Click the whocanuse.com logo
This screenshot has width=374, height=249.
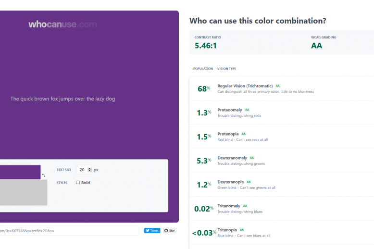click(x=62, y=25)
